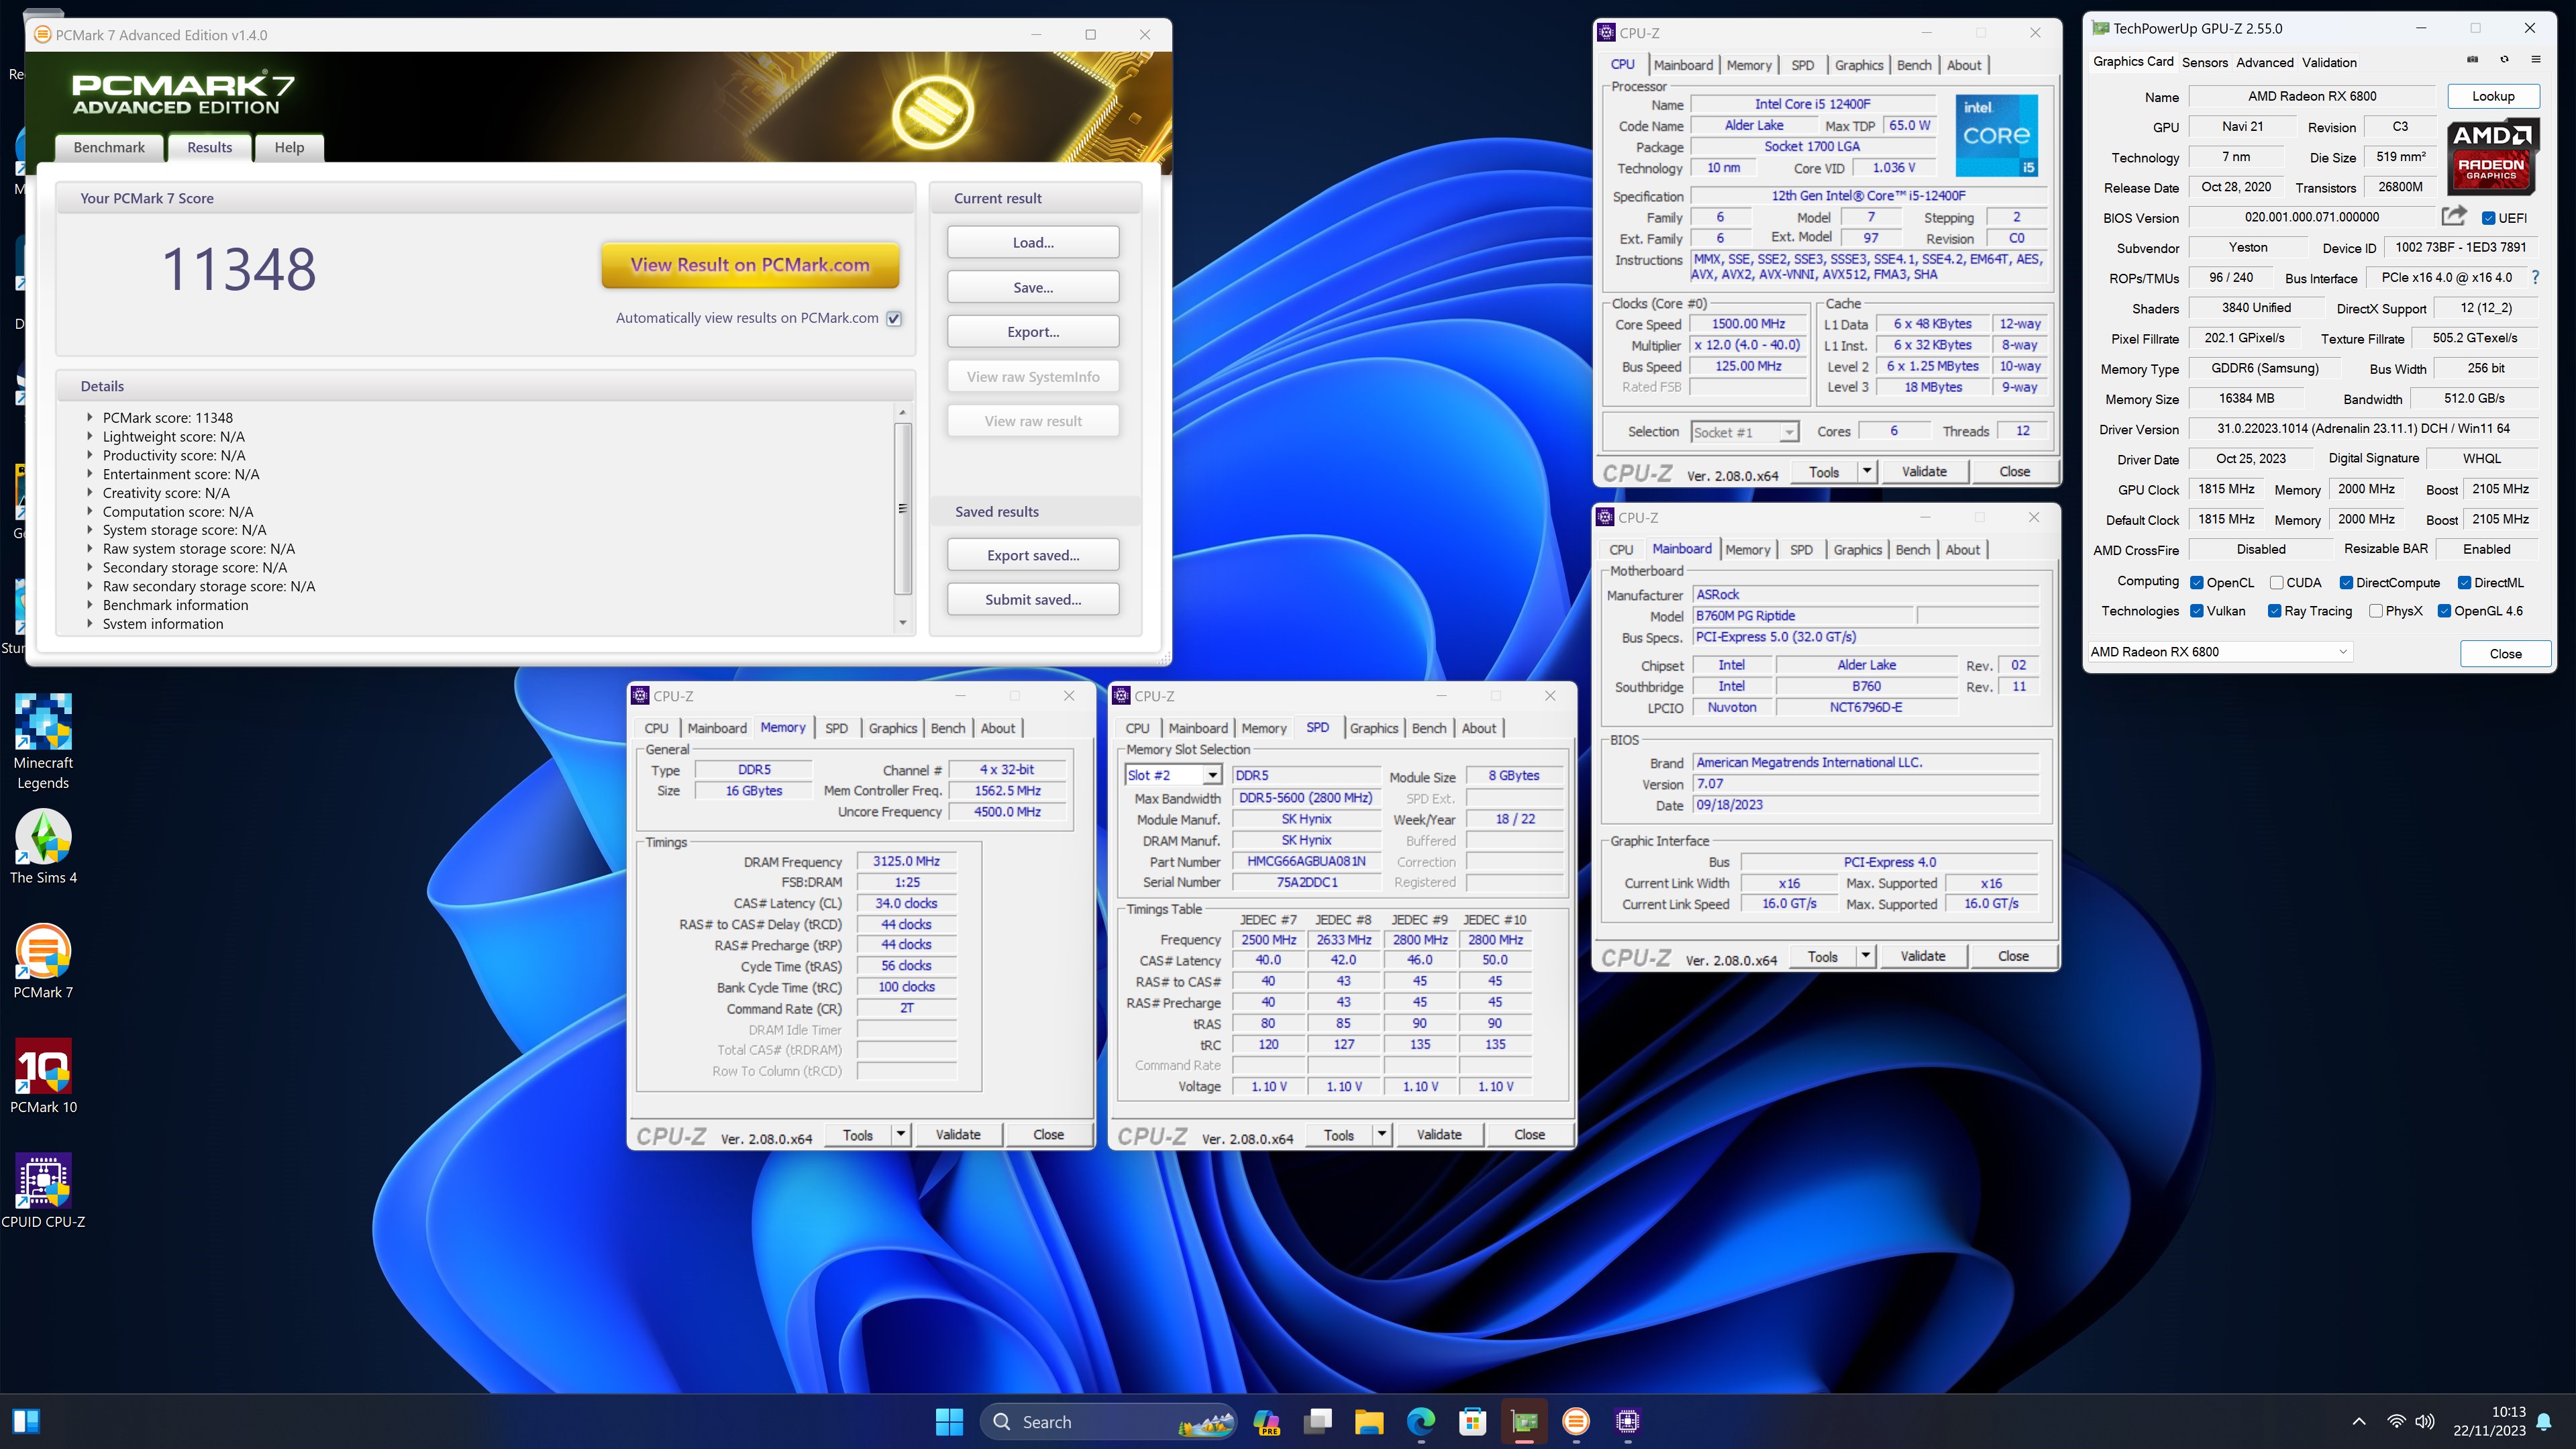
Task: Toggle the PhysX checkbox
Action: tap(2376, 611)
